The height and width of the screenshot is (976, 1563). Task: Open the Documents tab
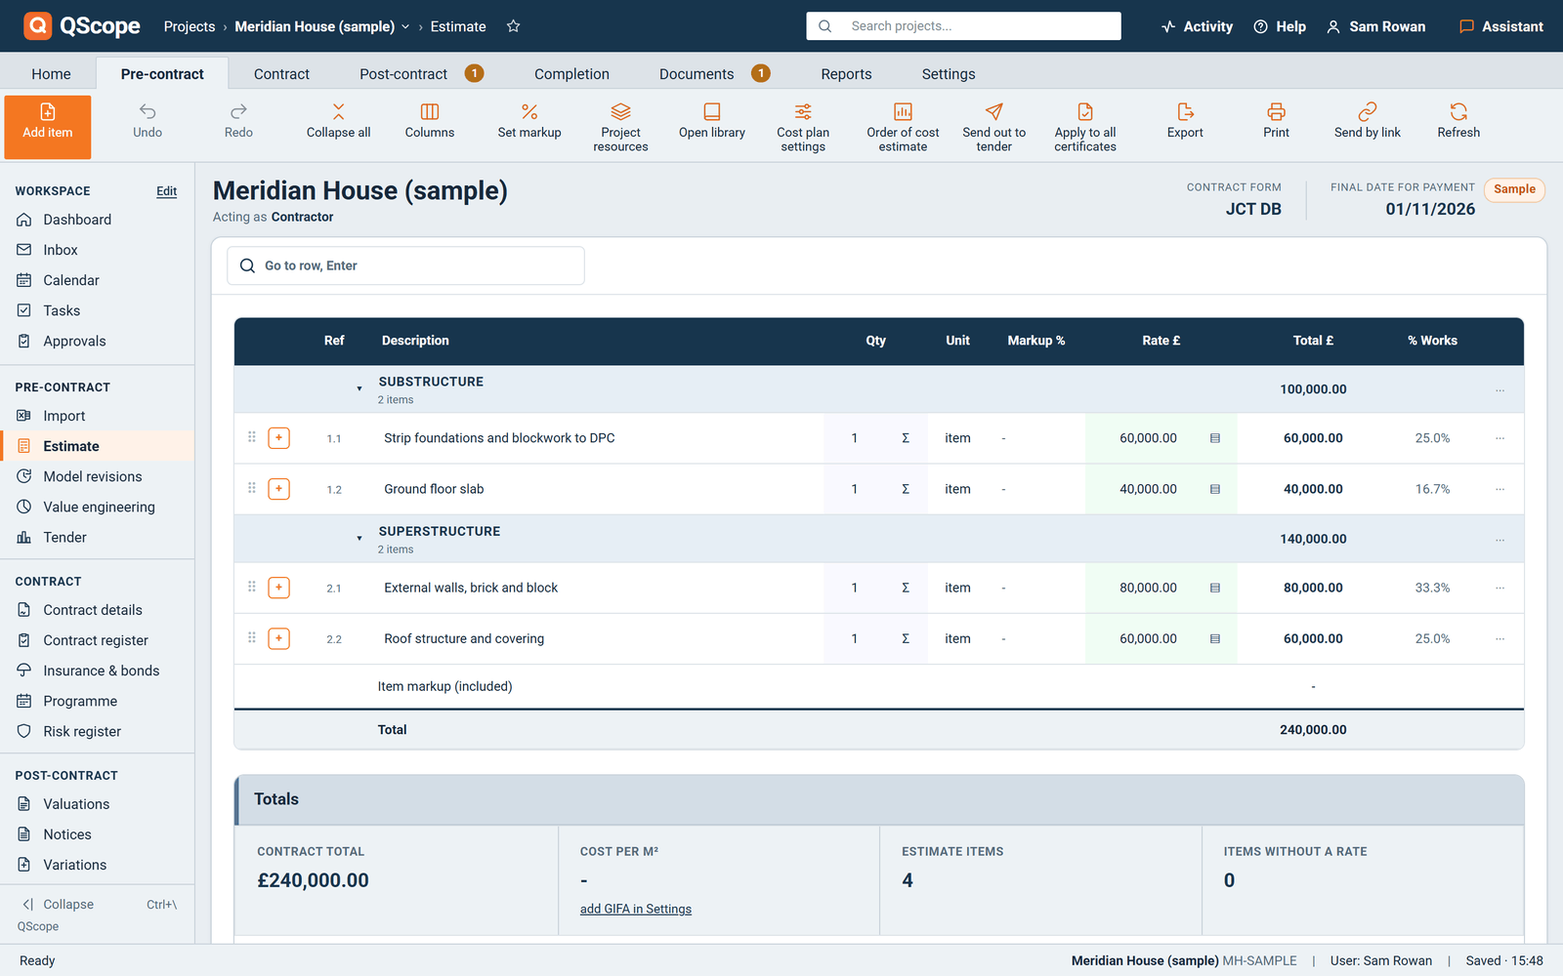(x=713, y=74)
